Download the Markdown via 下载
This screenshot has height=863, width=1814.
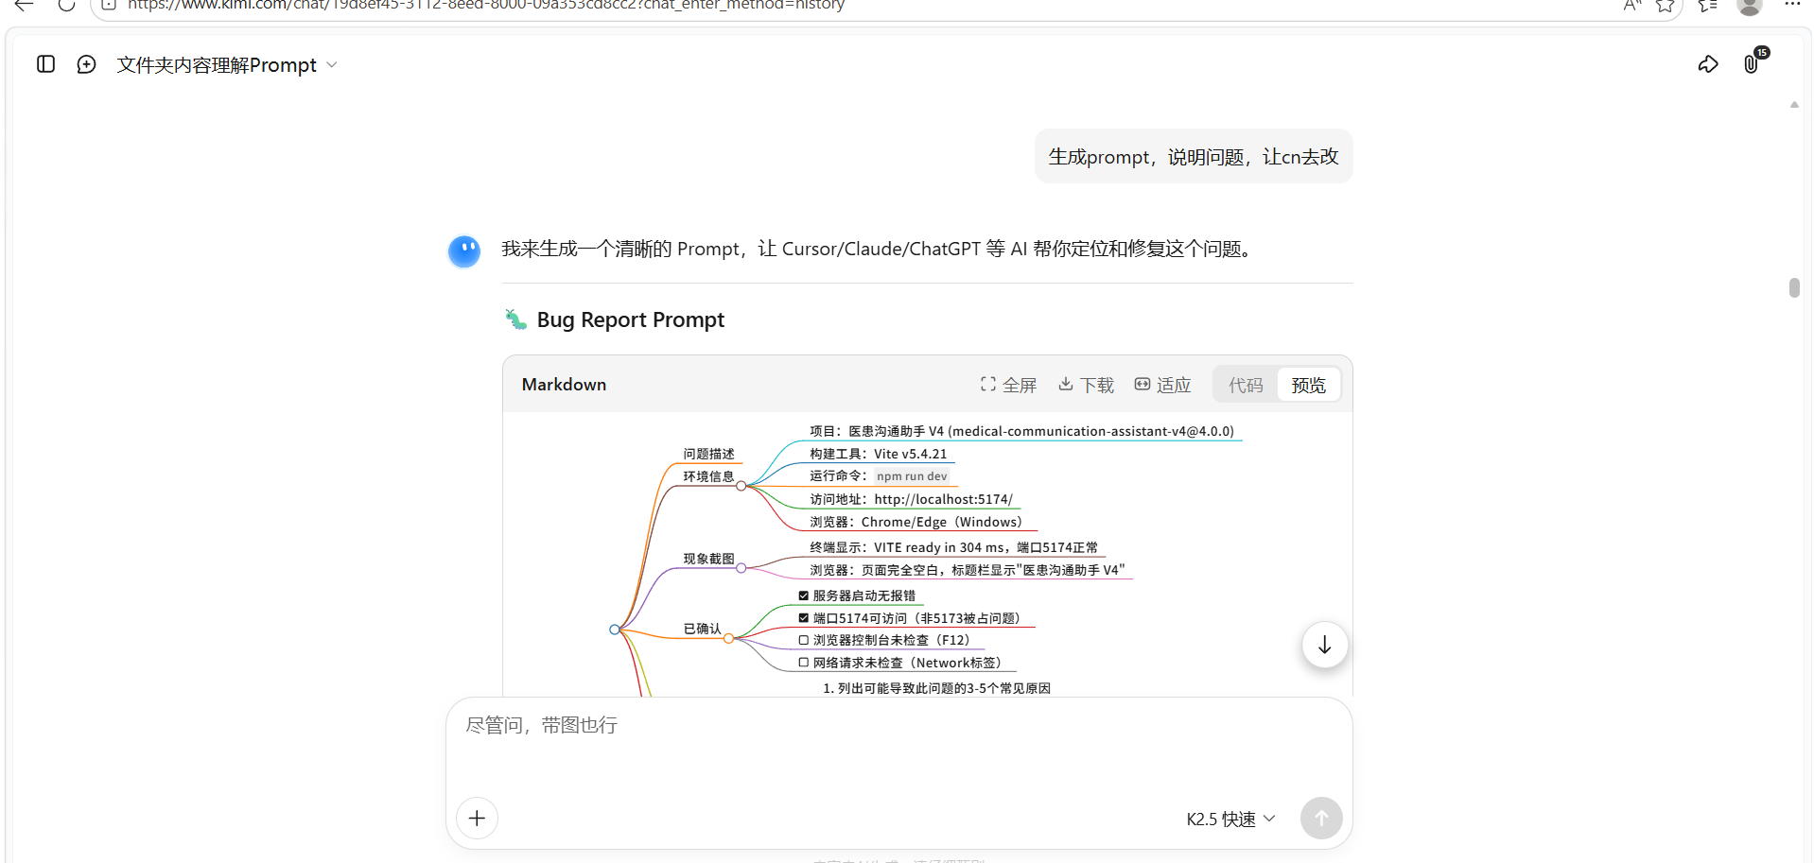[x=1086, y=385]
